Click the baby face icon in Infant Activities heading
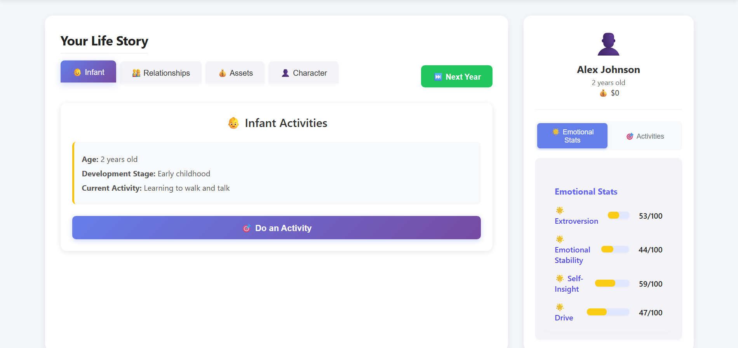 click(x=233, y=123)
